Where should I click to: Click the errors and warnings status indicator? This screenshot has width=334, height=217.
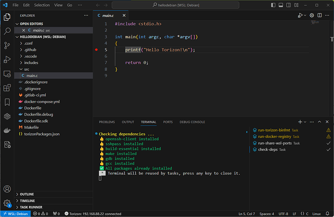41,214
